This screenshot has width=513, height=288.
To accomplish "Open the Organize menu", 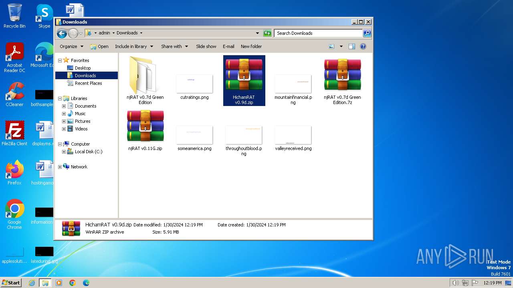I will tap(71, 46).
